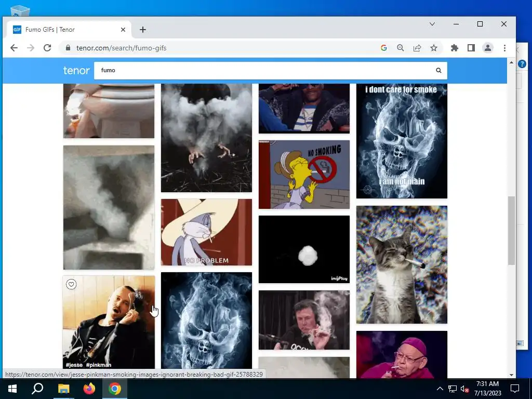The height and width of the screenshot is (399, 532).
Task: Select the Fumo GIFs | Tenor tab
Action: [x=69, y=30]
